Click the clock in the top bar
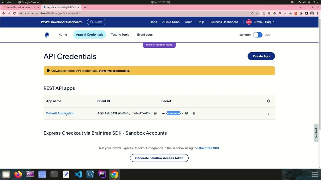Image resolution: width=321 pixels, height=180 pixels. 160,2
